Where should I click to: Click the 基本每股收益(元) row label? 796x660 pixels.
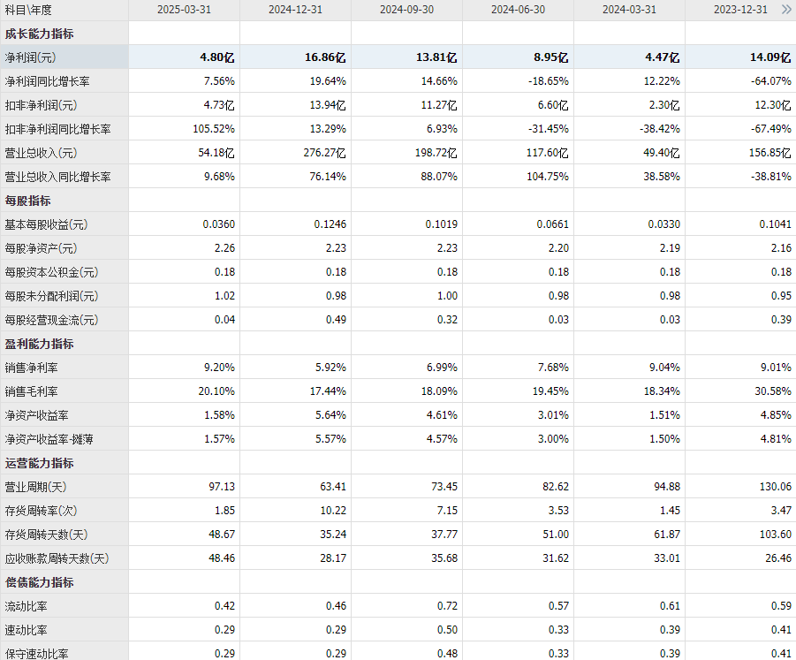[x=46, y=224]
